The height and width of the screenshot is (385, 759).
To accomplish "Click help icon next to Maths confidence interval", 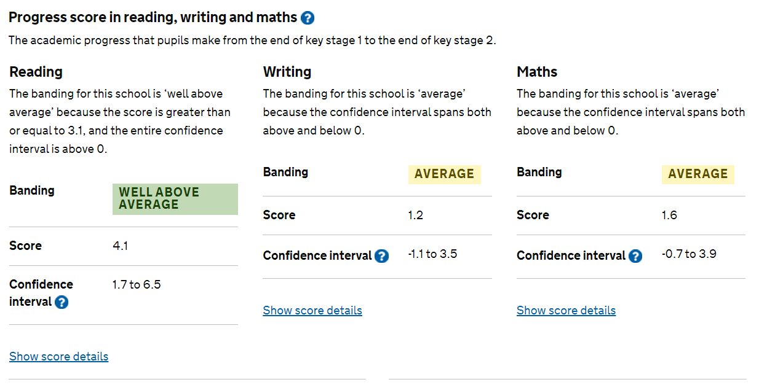I will coord(635,256).
